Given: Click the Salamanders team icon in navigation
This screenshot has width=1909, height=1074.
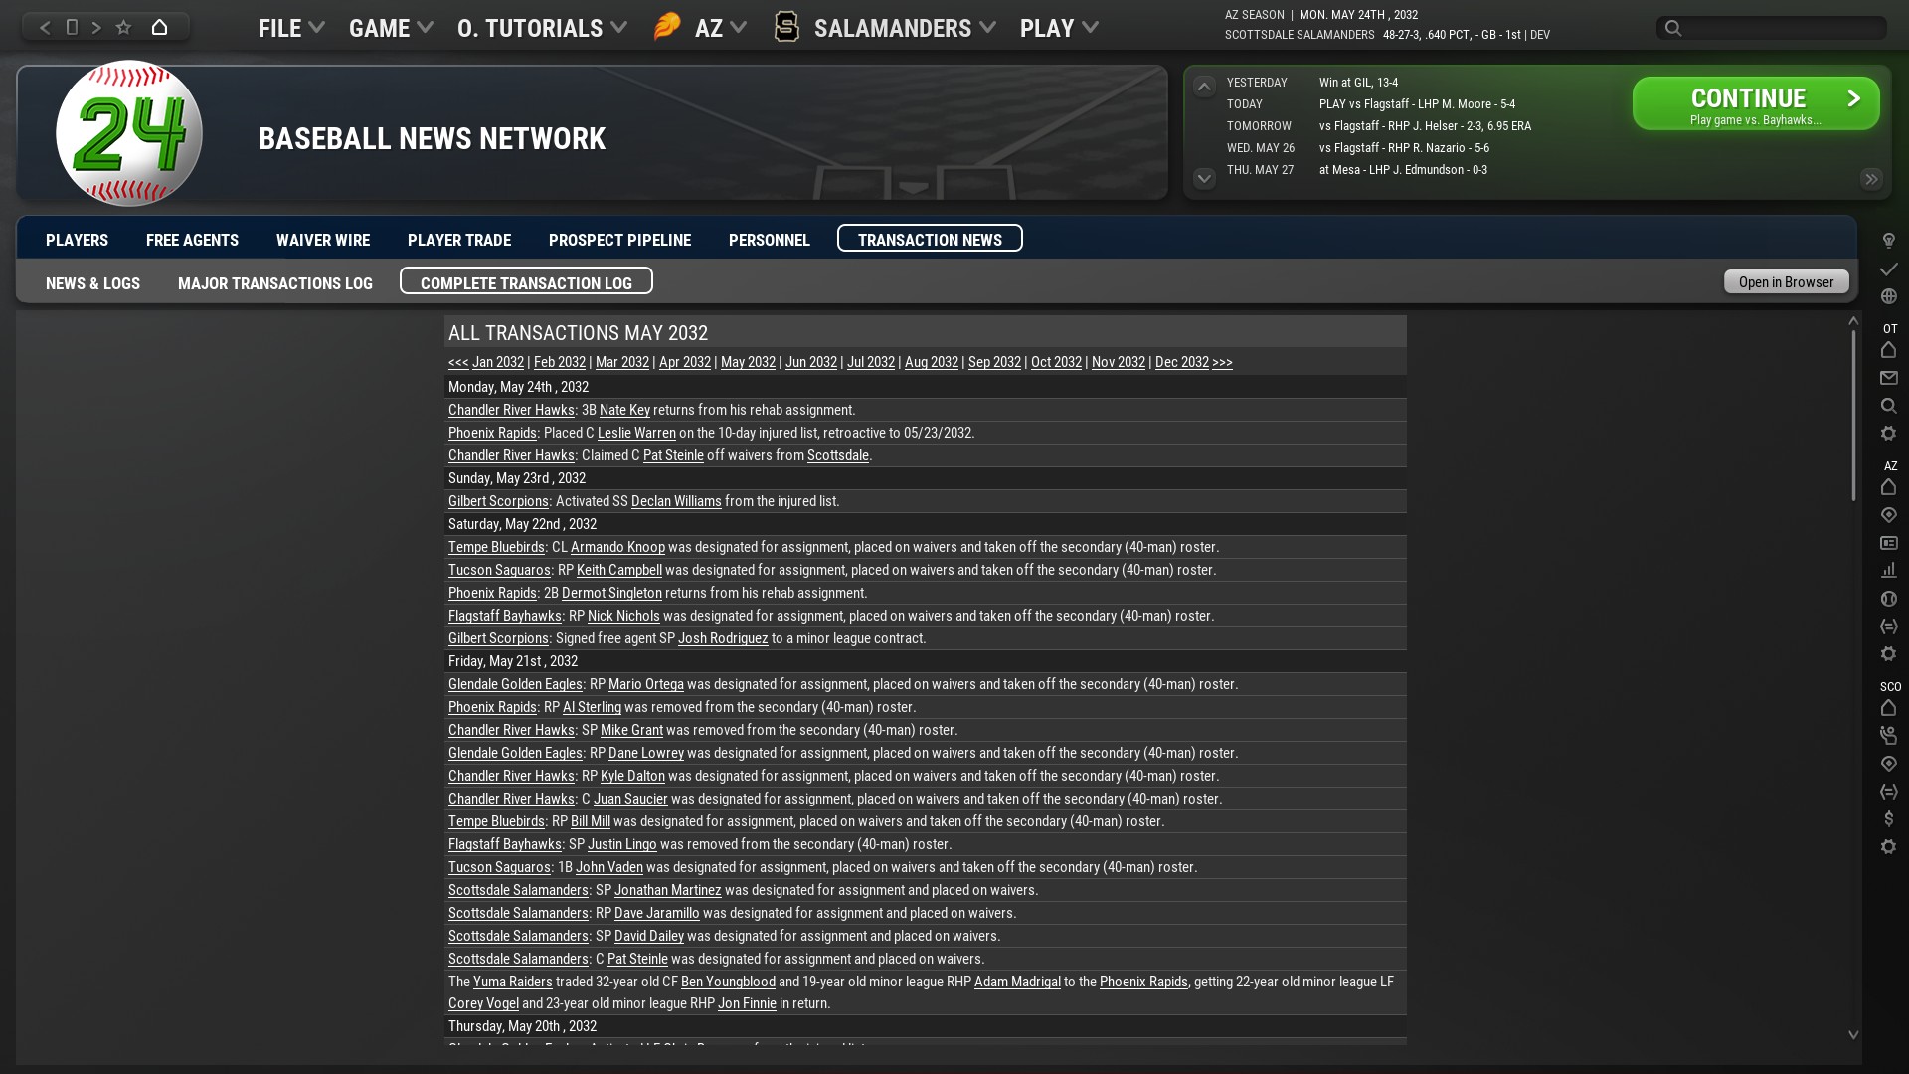Looking at the screenshot, I should tap(788, 26).
